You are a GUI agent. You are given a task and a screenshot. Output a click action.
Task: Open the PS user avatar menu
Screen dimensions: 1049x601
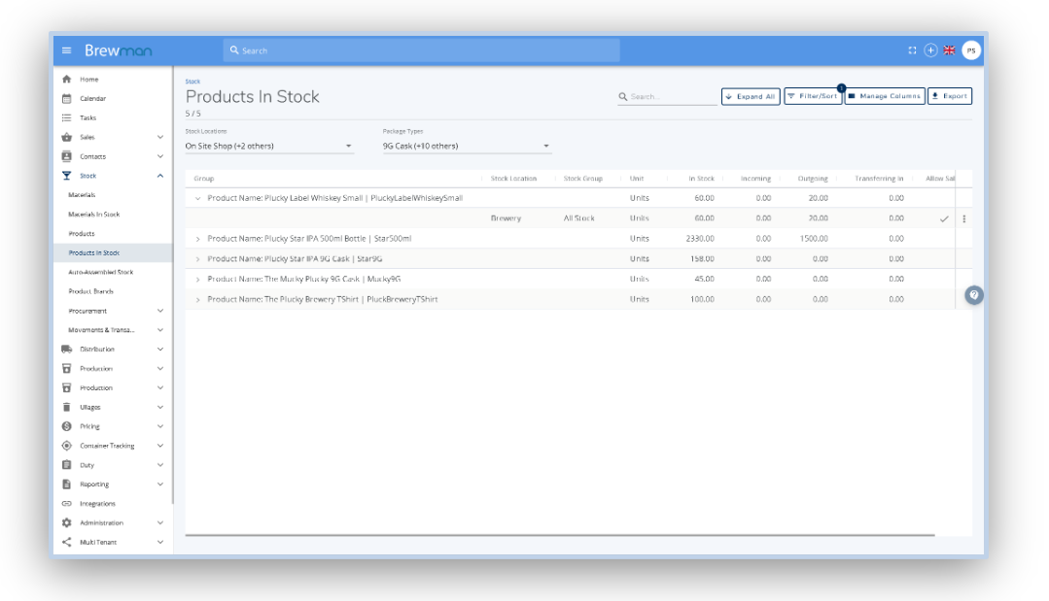pos(971,50)
